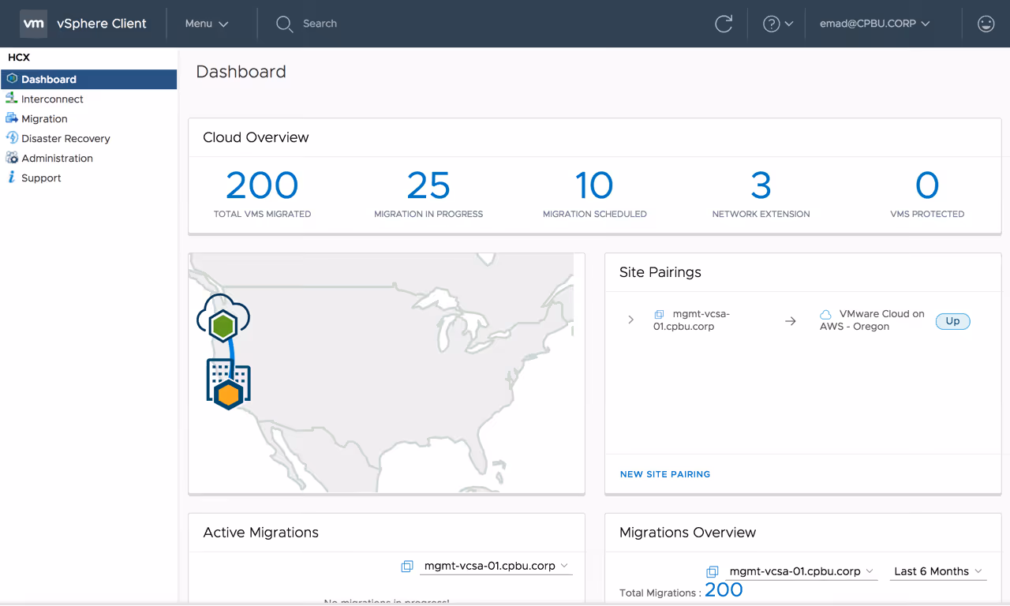
Task: Click the Migration sidebar icon
Action: click(12, 118)
